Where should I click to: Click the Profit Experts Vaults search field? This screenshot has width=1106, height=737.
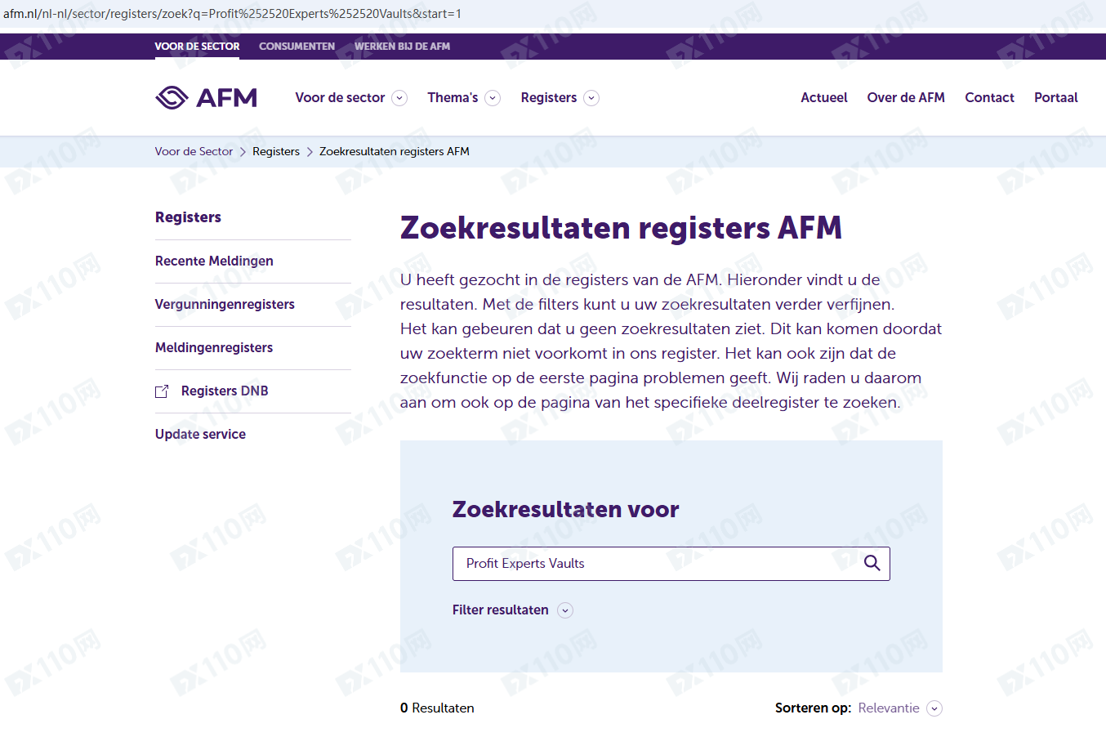[x=653, y=564]
